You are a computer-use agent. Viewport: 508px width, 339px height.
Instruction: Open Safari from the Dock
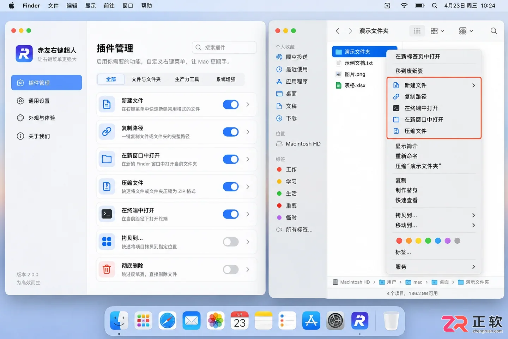coord(168,321)
